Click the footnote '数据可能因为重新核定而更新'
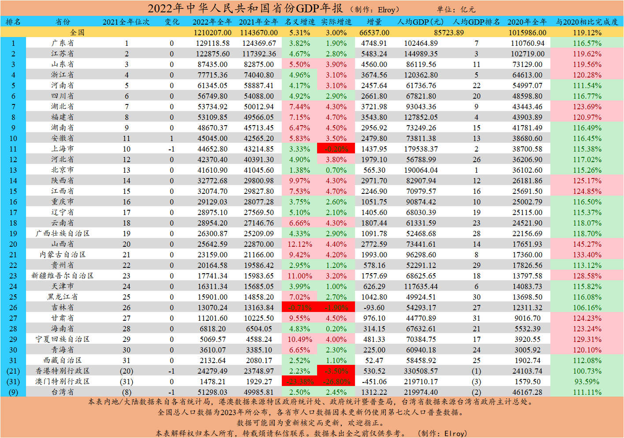Screen dimensions: 624x438 point(311,423)
